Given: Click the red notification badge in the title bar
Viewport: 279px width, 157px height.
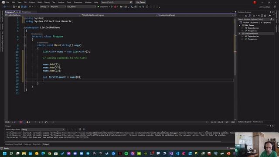Looking at the screenshot, I should pyautogui.click(x=255, y=2).
